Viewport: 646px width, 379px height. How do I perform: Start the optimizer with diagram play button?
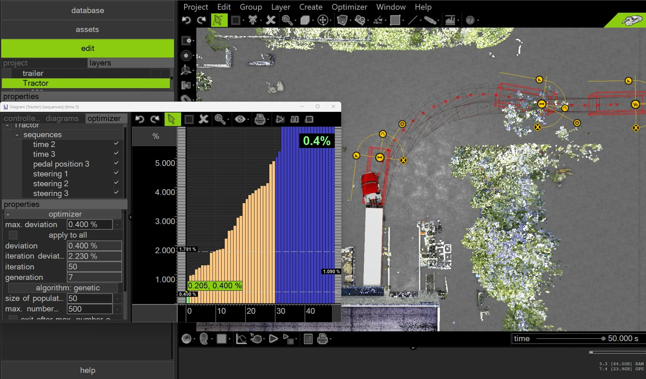pos(280,119)
